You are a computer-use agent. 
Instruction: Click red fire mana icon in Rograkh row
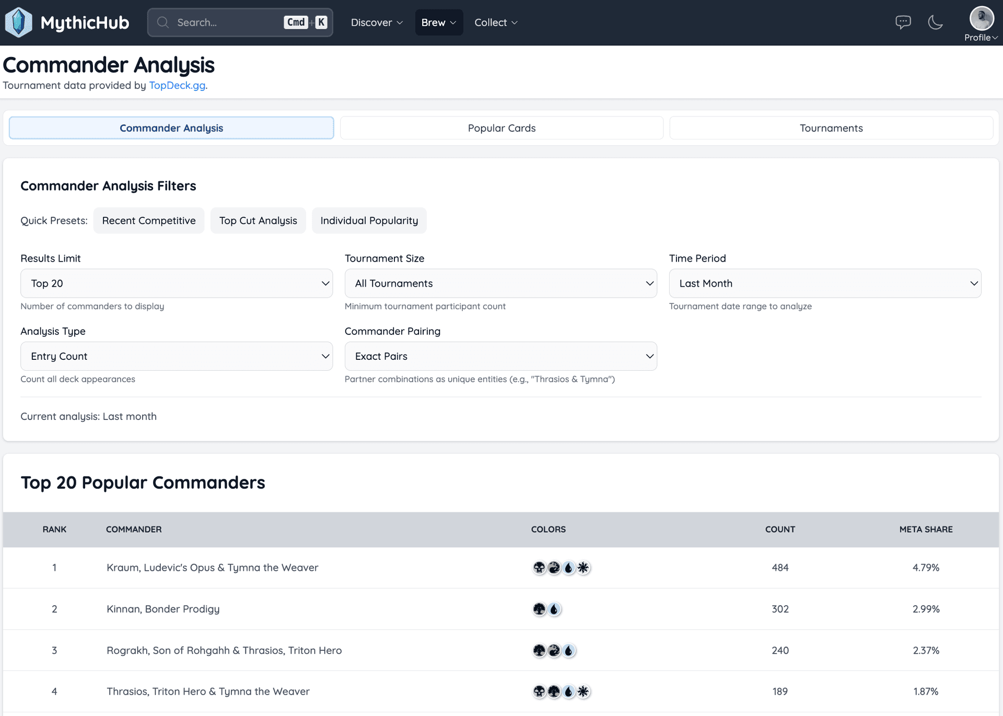click(x=554, y=650)
